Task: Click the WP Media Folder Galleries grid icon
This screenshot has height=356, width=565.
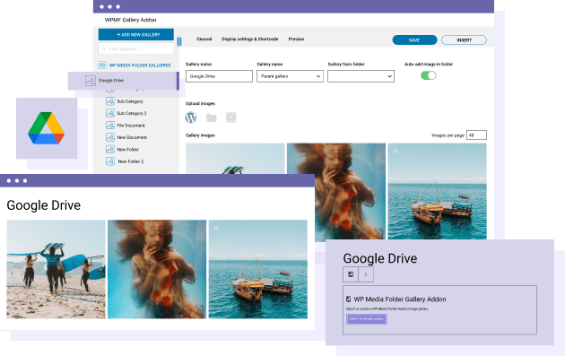Action: pyautogui.click(x=102, y=65)
